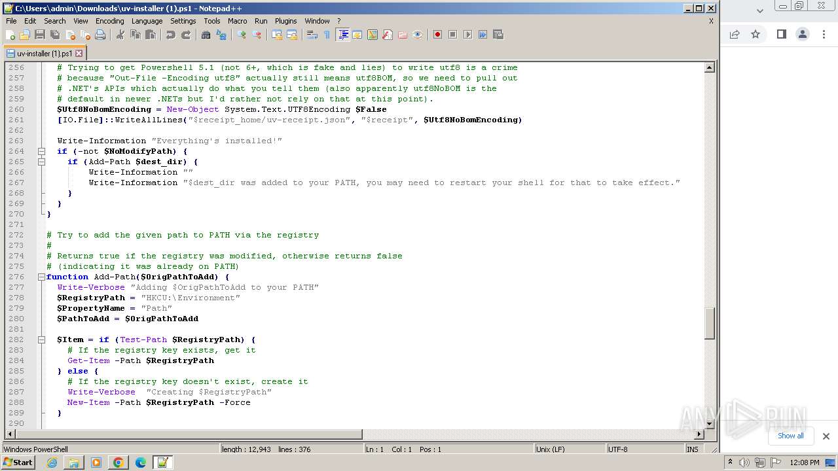Click the Save All toolbar icon
Screen dimensions: 838x471
pyautogui.click(x=55, y=35)
